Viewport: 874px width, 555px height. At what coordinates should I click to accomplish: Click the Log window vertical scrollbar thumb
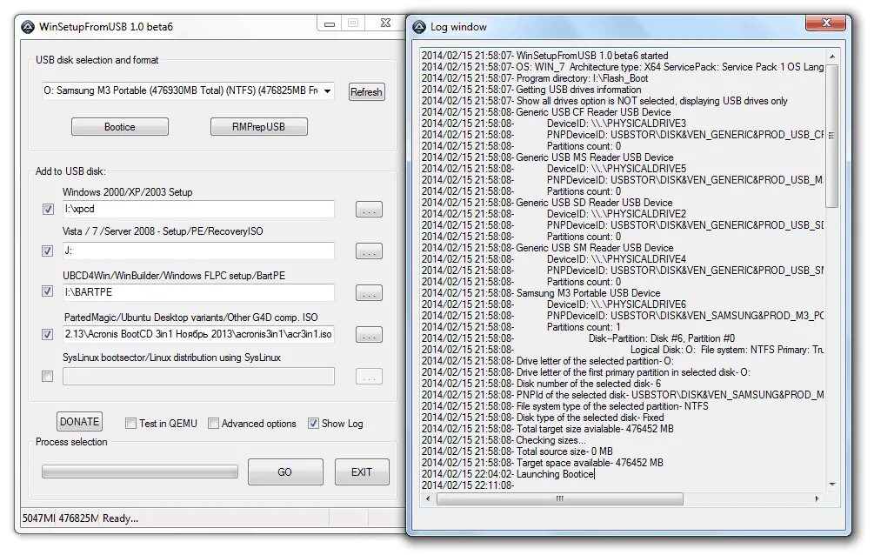(x=831, y=136)
